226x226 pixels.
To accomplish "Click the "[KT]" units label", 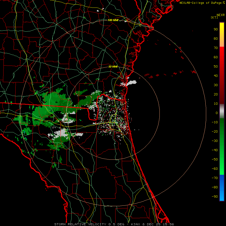I will [214, 17].
